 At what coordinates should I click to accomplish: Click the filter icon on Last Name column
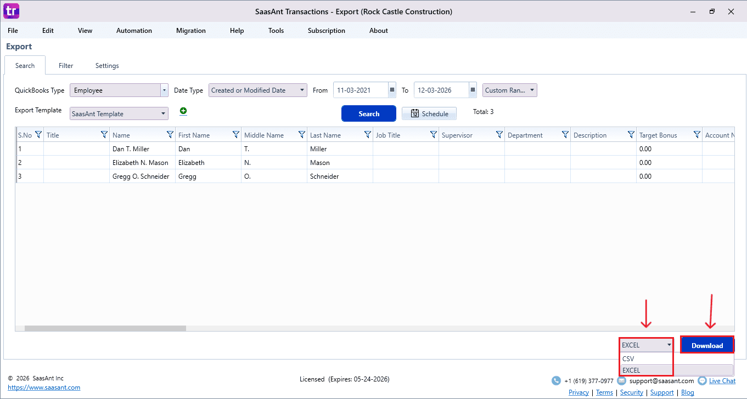(x=367, y=135)
